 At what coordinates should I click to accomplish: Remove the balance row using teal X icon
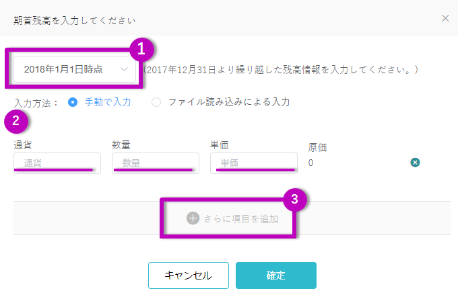(415, 163)
